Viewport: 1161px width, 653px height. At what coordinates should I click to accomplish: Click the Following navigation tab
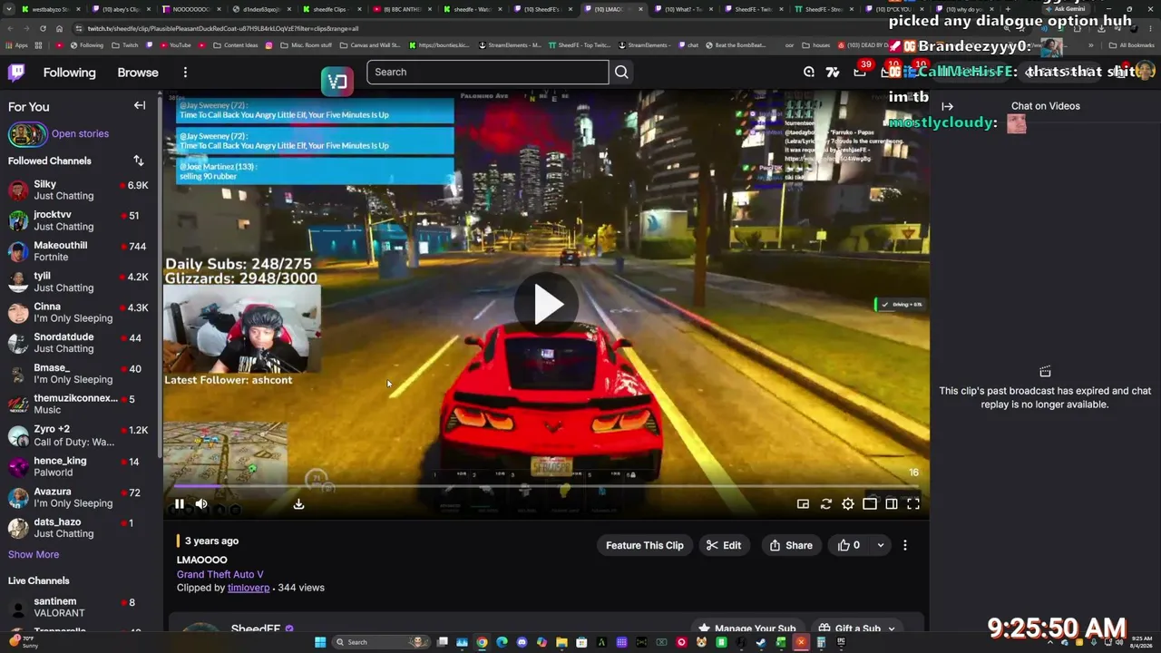69,73
